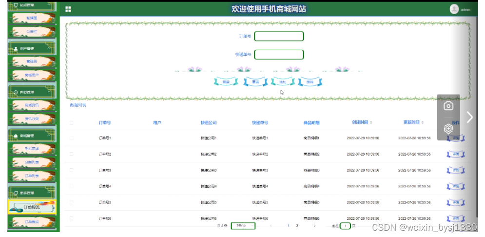Click the 重置 ribbon button
The width and height of the screenshot is (485, 237).
pos(255,82)
